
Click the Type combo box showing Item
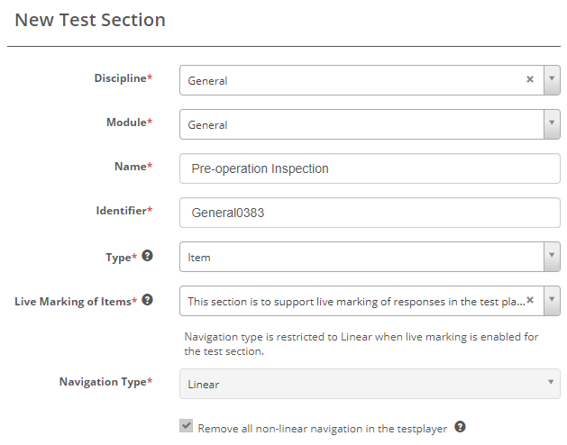pos(361,257)
